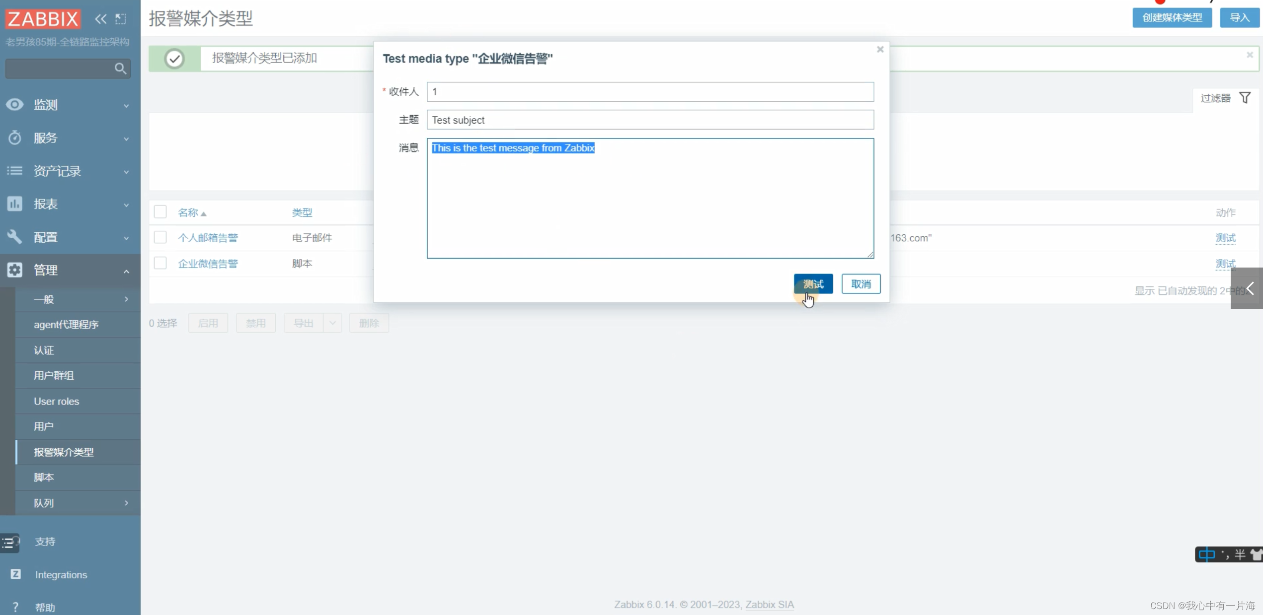
Task: Click the 配置 wrench icon
Action: tap(15, 237)
